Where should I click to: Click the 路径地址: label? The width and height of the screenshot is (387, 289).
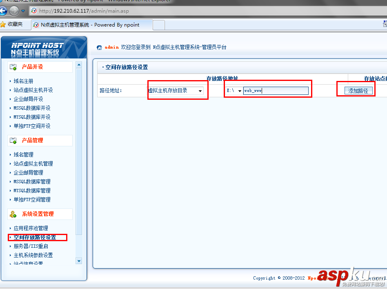[111, 91]
